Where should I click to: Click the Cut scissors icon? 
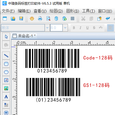click(x=83, y=18)
